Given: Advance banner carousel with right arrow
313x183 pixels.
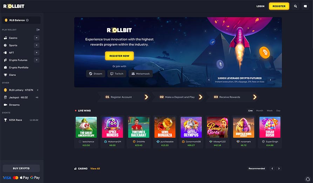Looking at the screenshot, I should (x=271, y=80).
